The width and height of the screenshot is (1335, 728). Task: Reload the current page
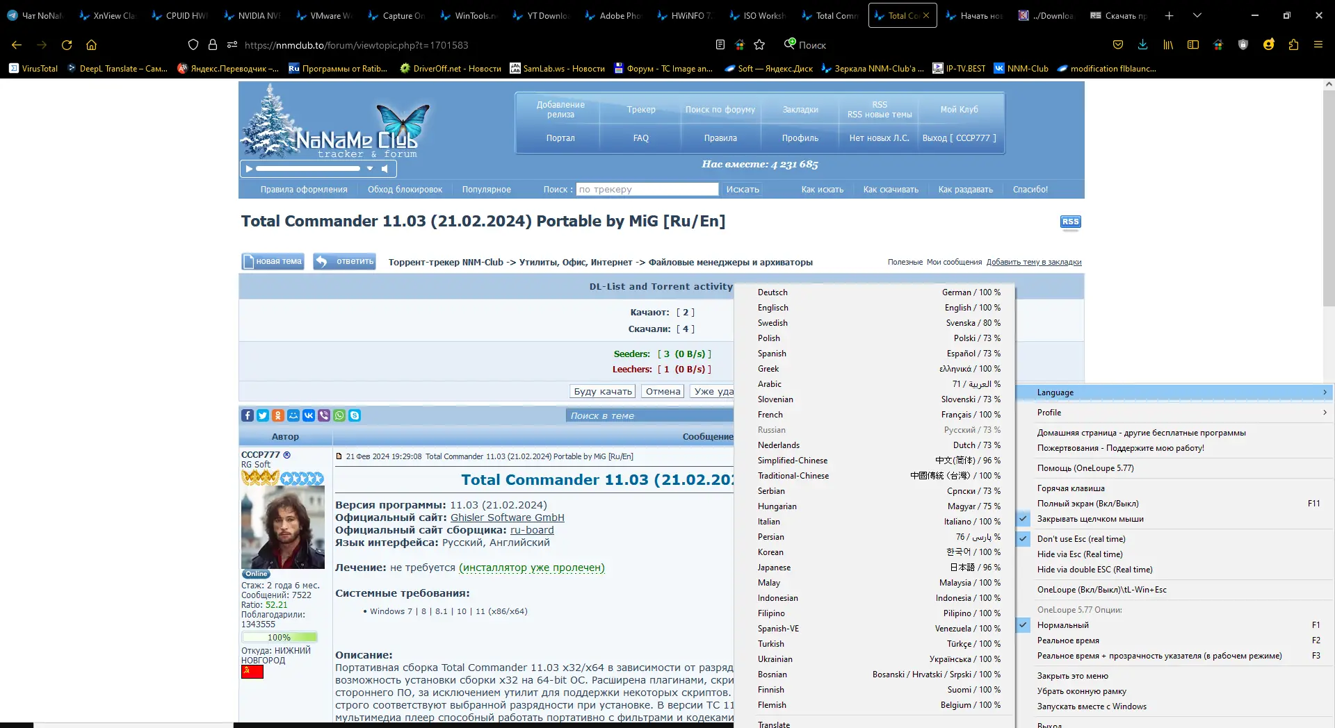[67, 45]
